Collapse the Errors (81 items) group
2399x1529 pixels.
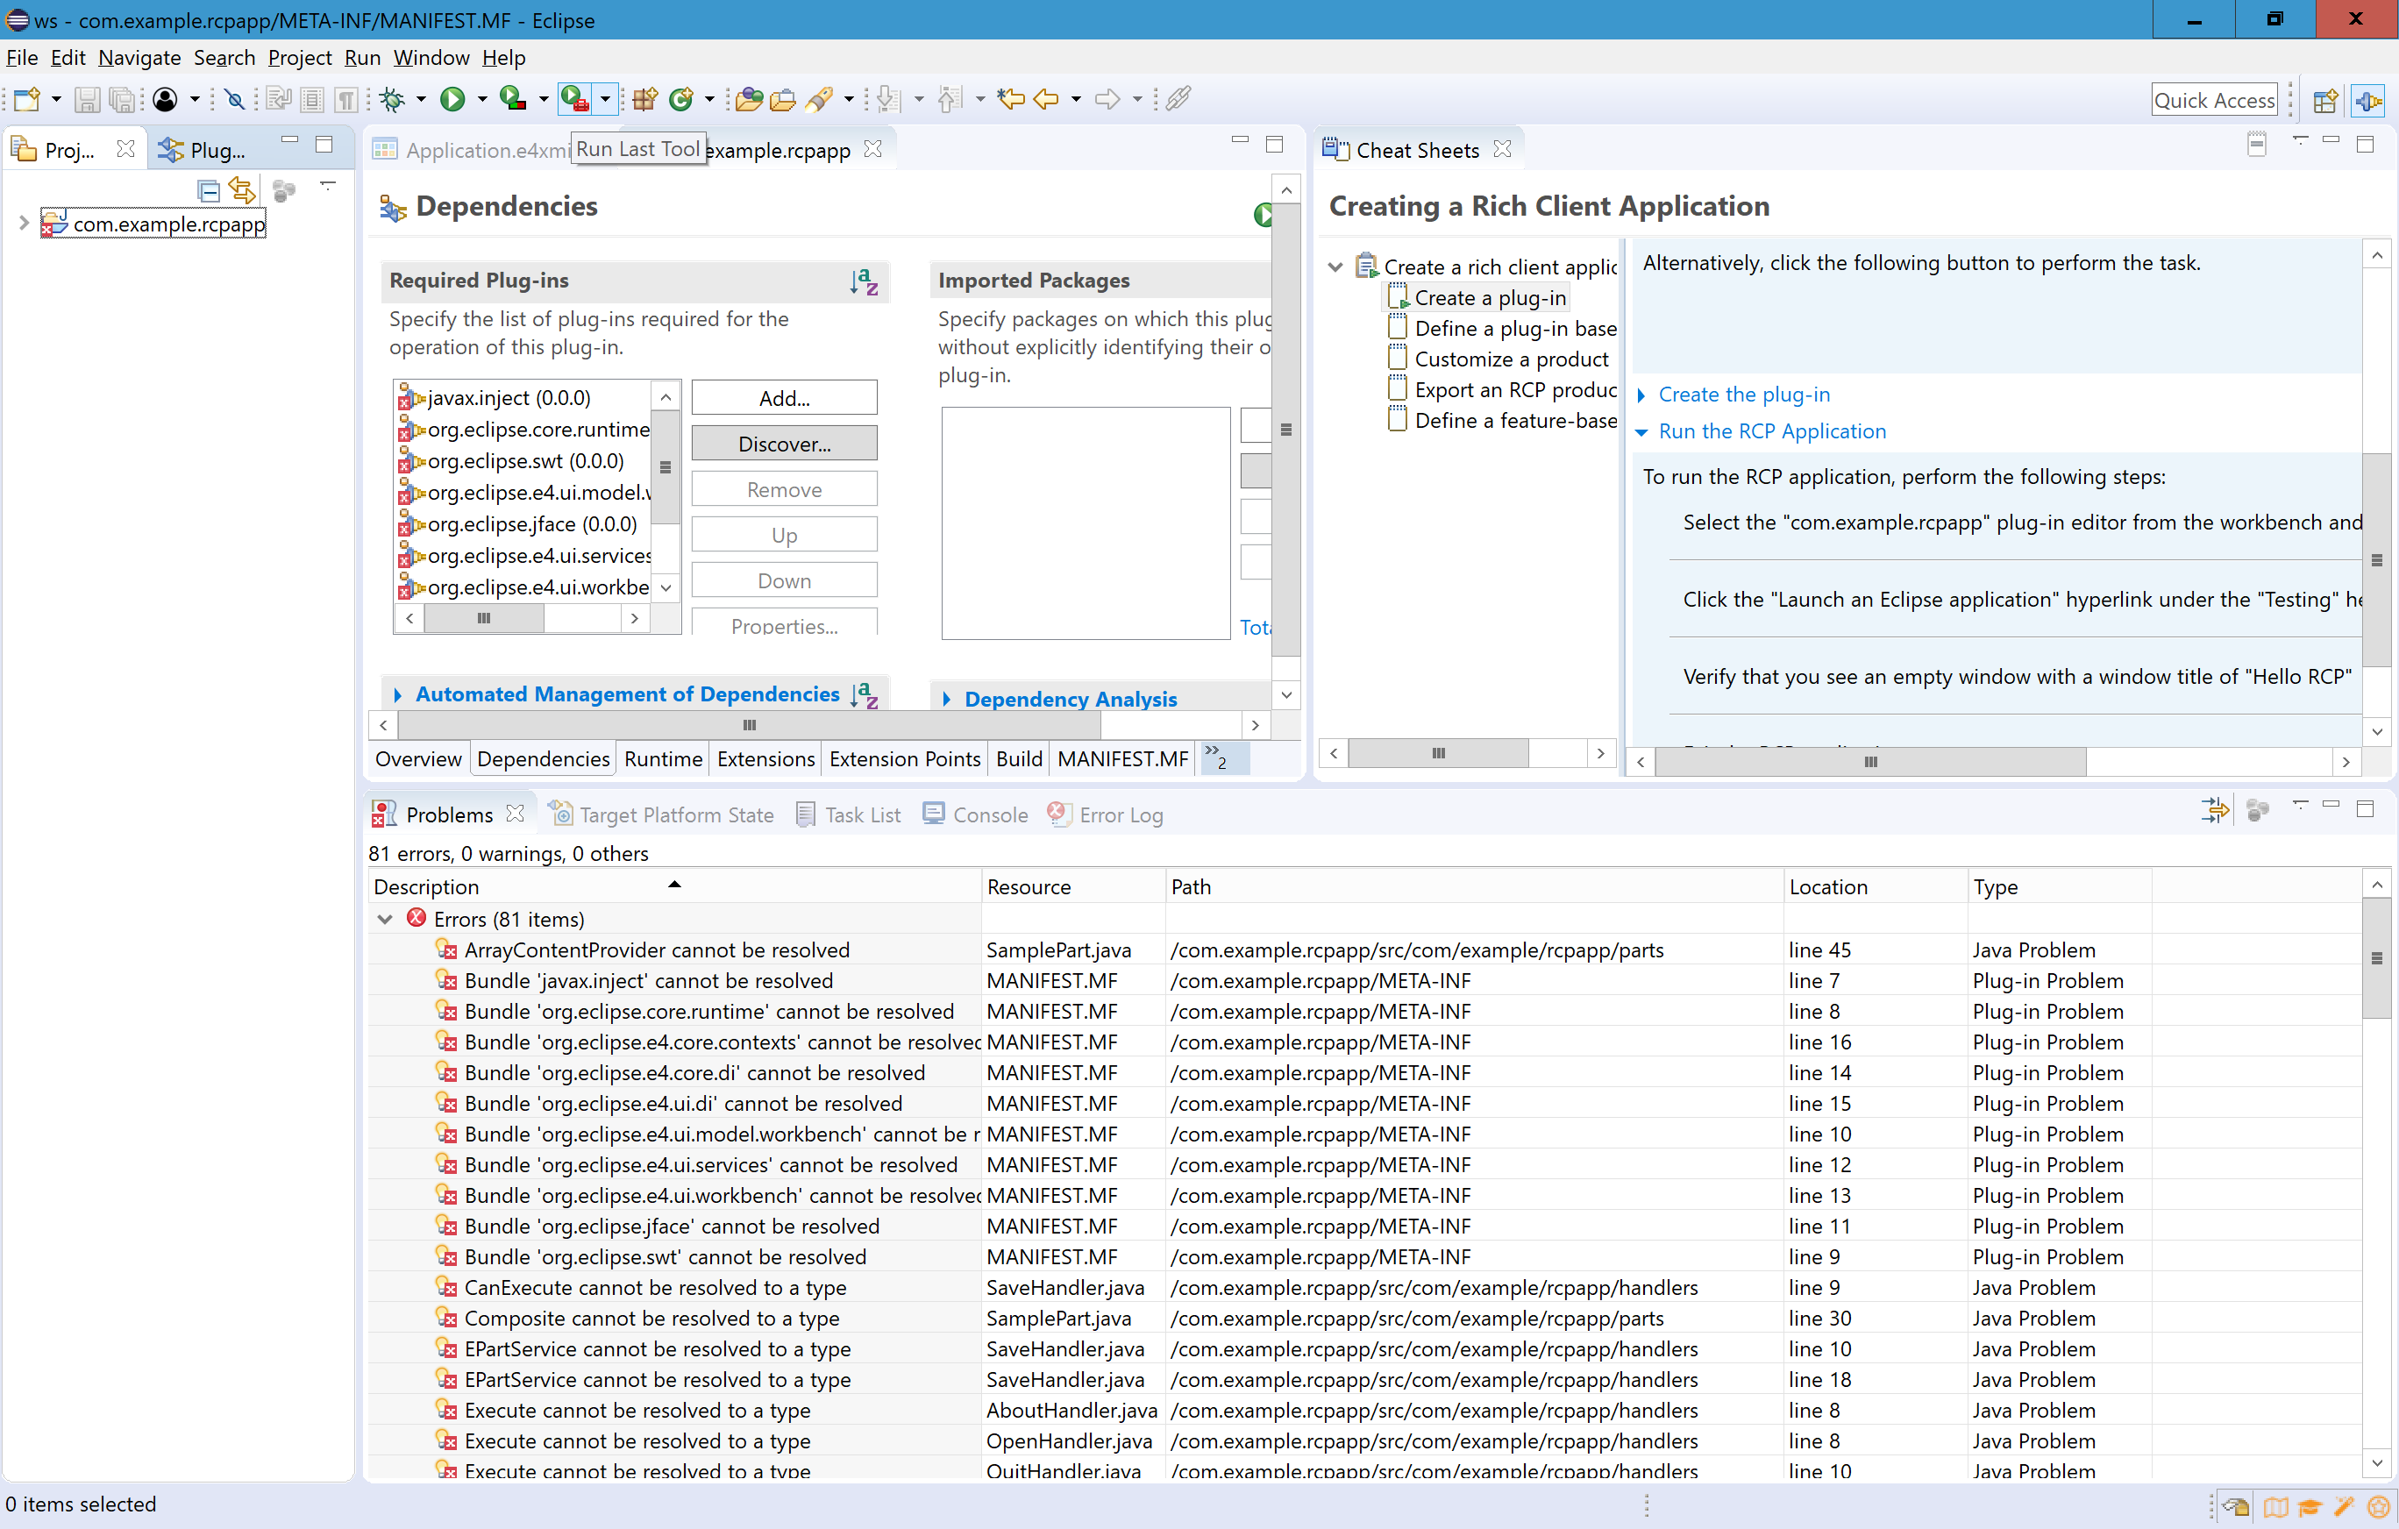[x=385, y=919]
